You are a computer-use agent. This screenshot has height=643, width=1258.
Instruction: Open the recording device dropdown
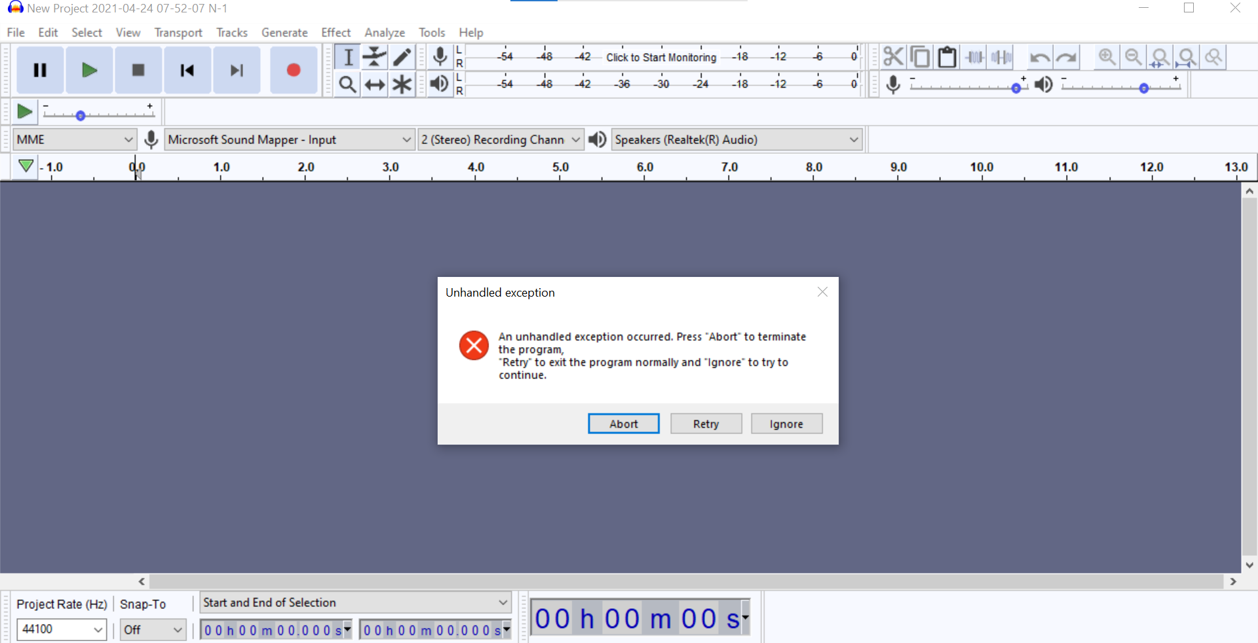[289, 139]
